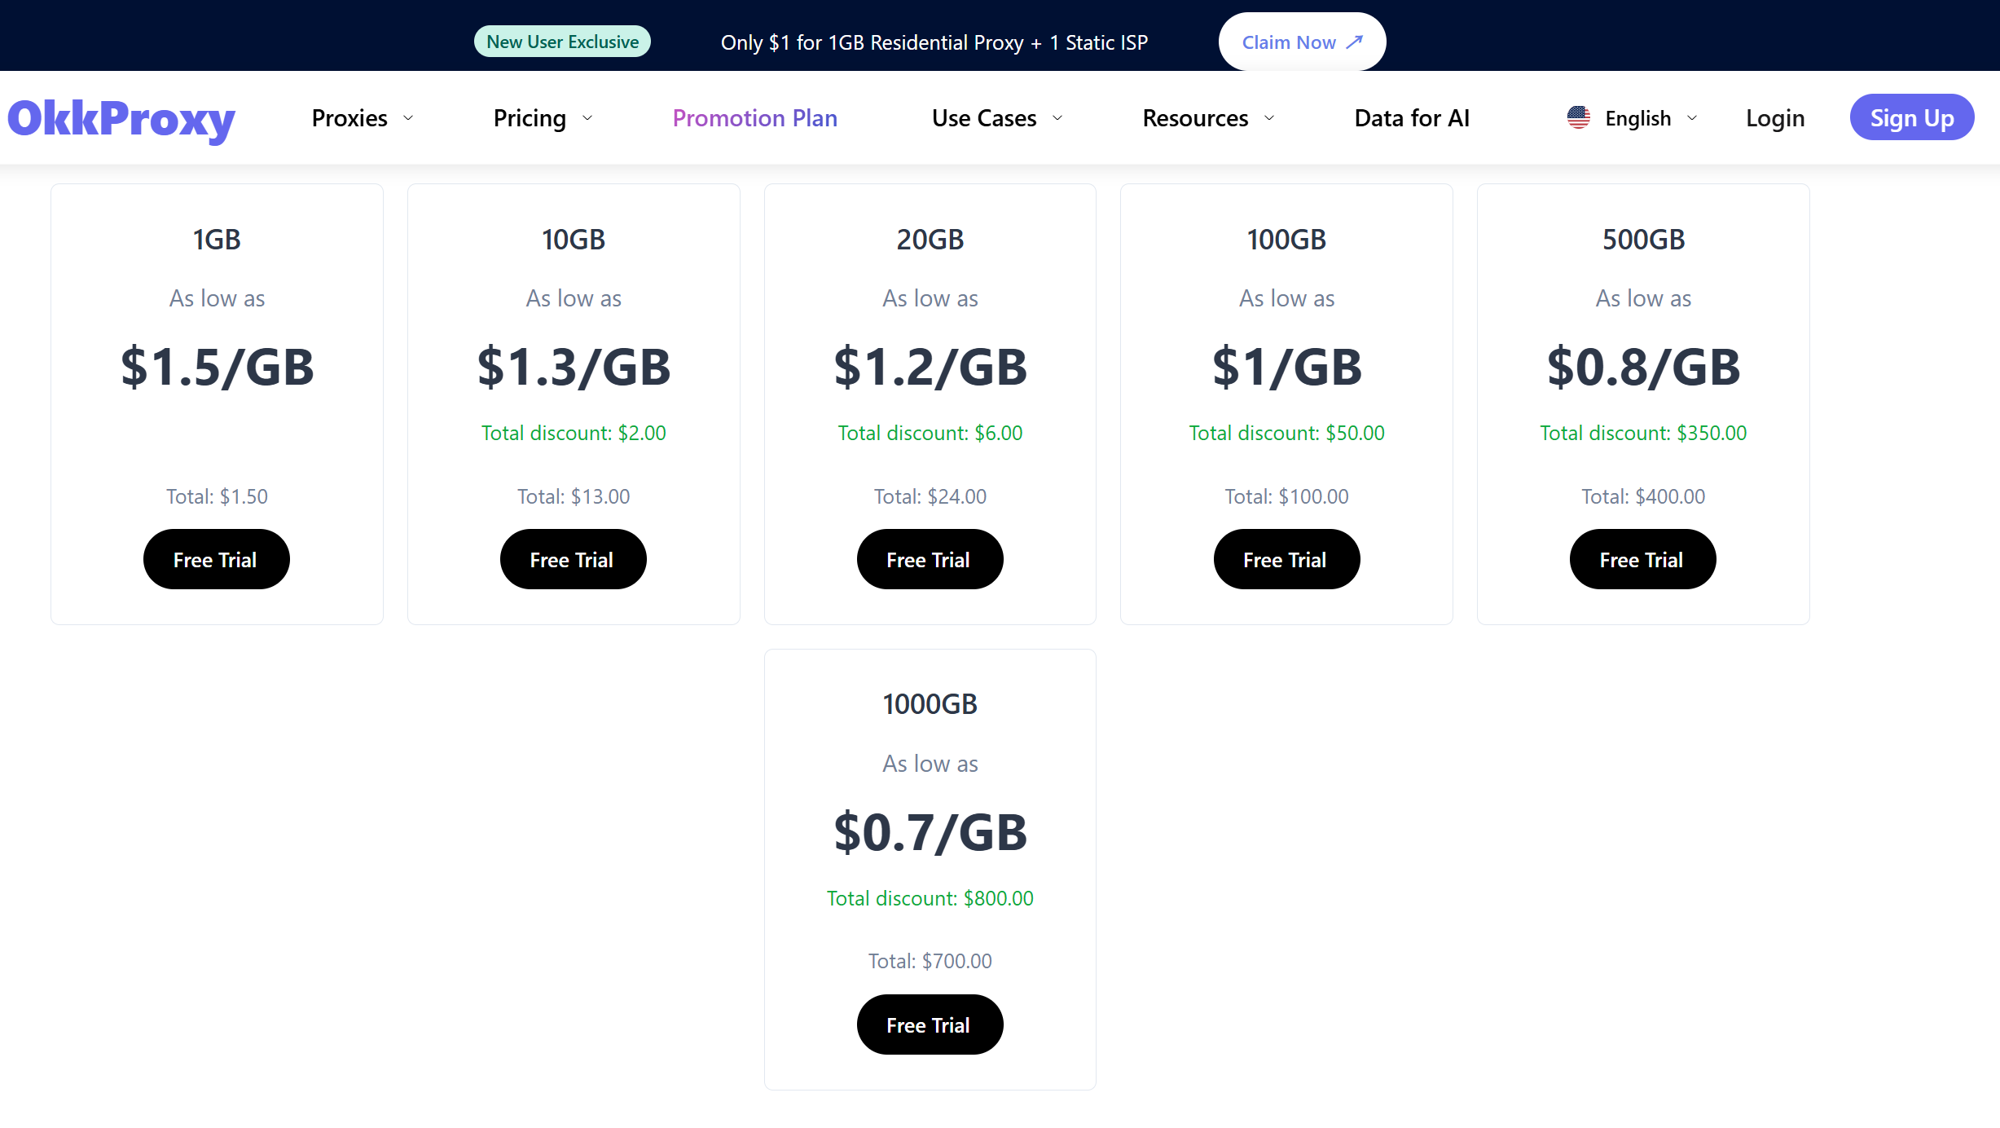The image size is (2000, 1128).
Task: Click the US flag language icon
Action: click(x=1578, y=118)
